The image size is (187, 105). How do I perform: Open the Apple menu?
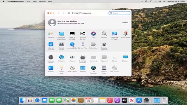pos(4,1)
